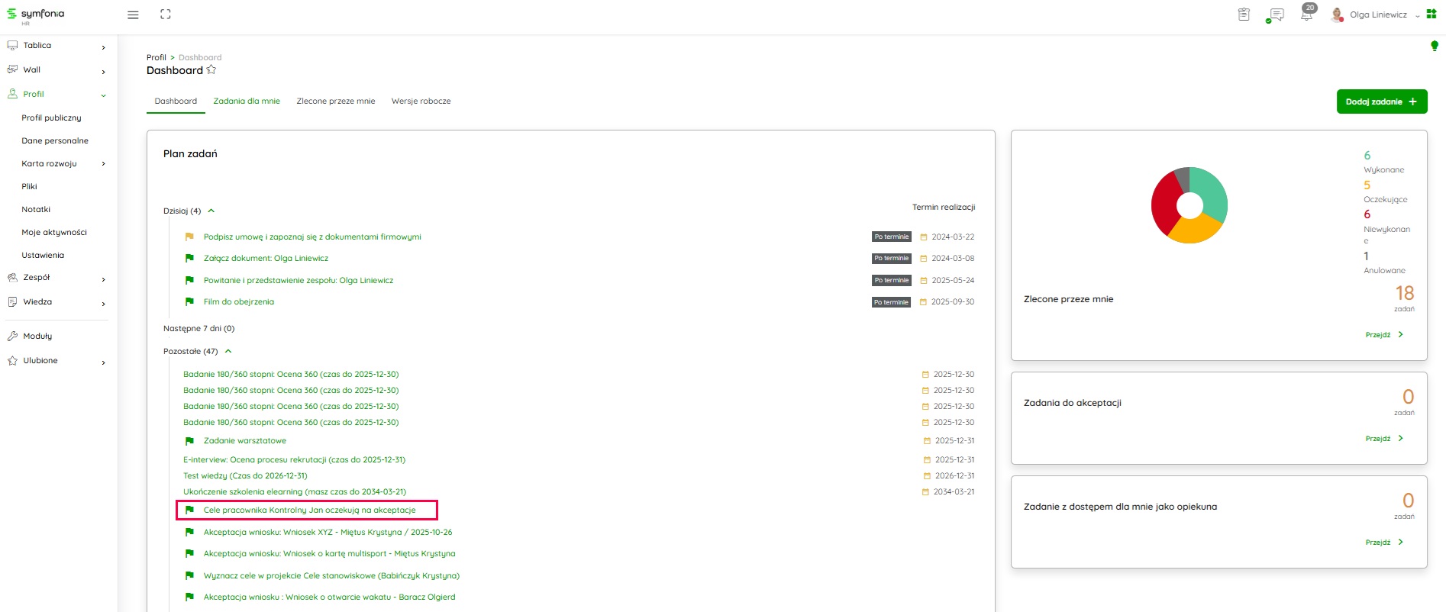The width and height of the screenshot is (1446, 612).
Task: Toggle fullscreen mode icon
Action: 166,14
